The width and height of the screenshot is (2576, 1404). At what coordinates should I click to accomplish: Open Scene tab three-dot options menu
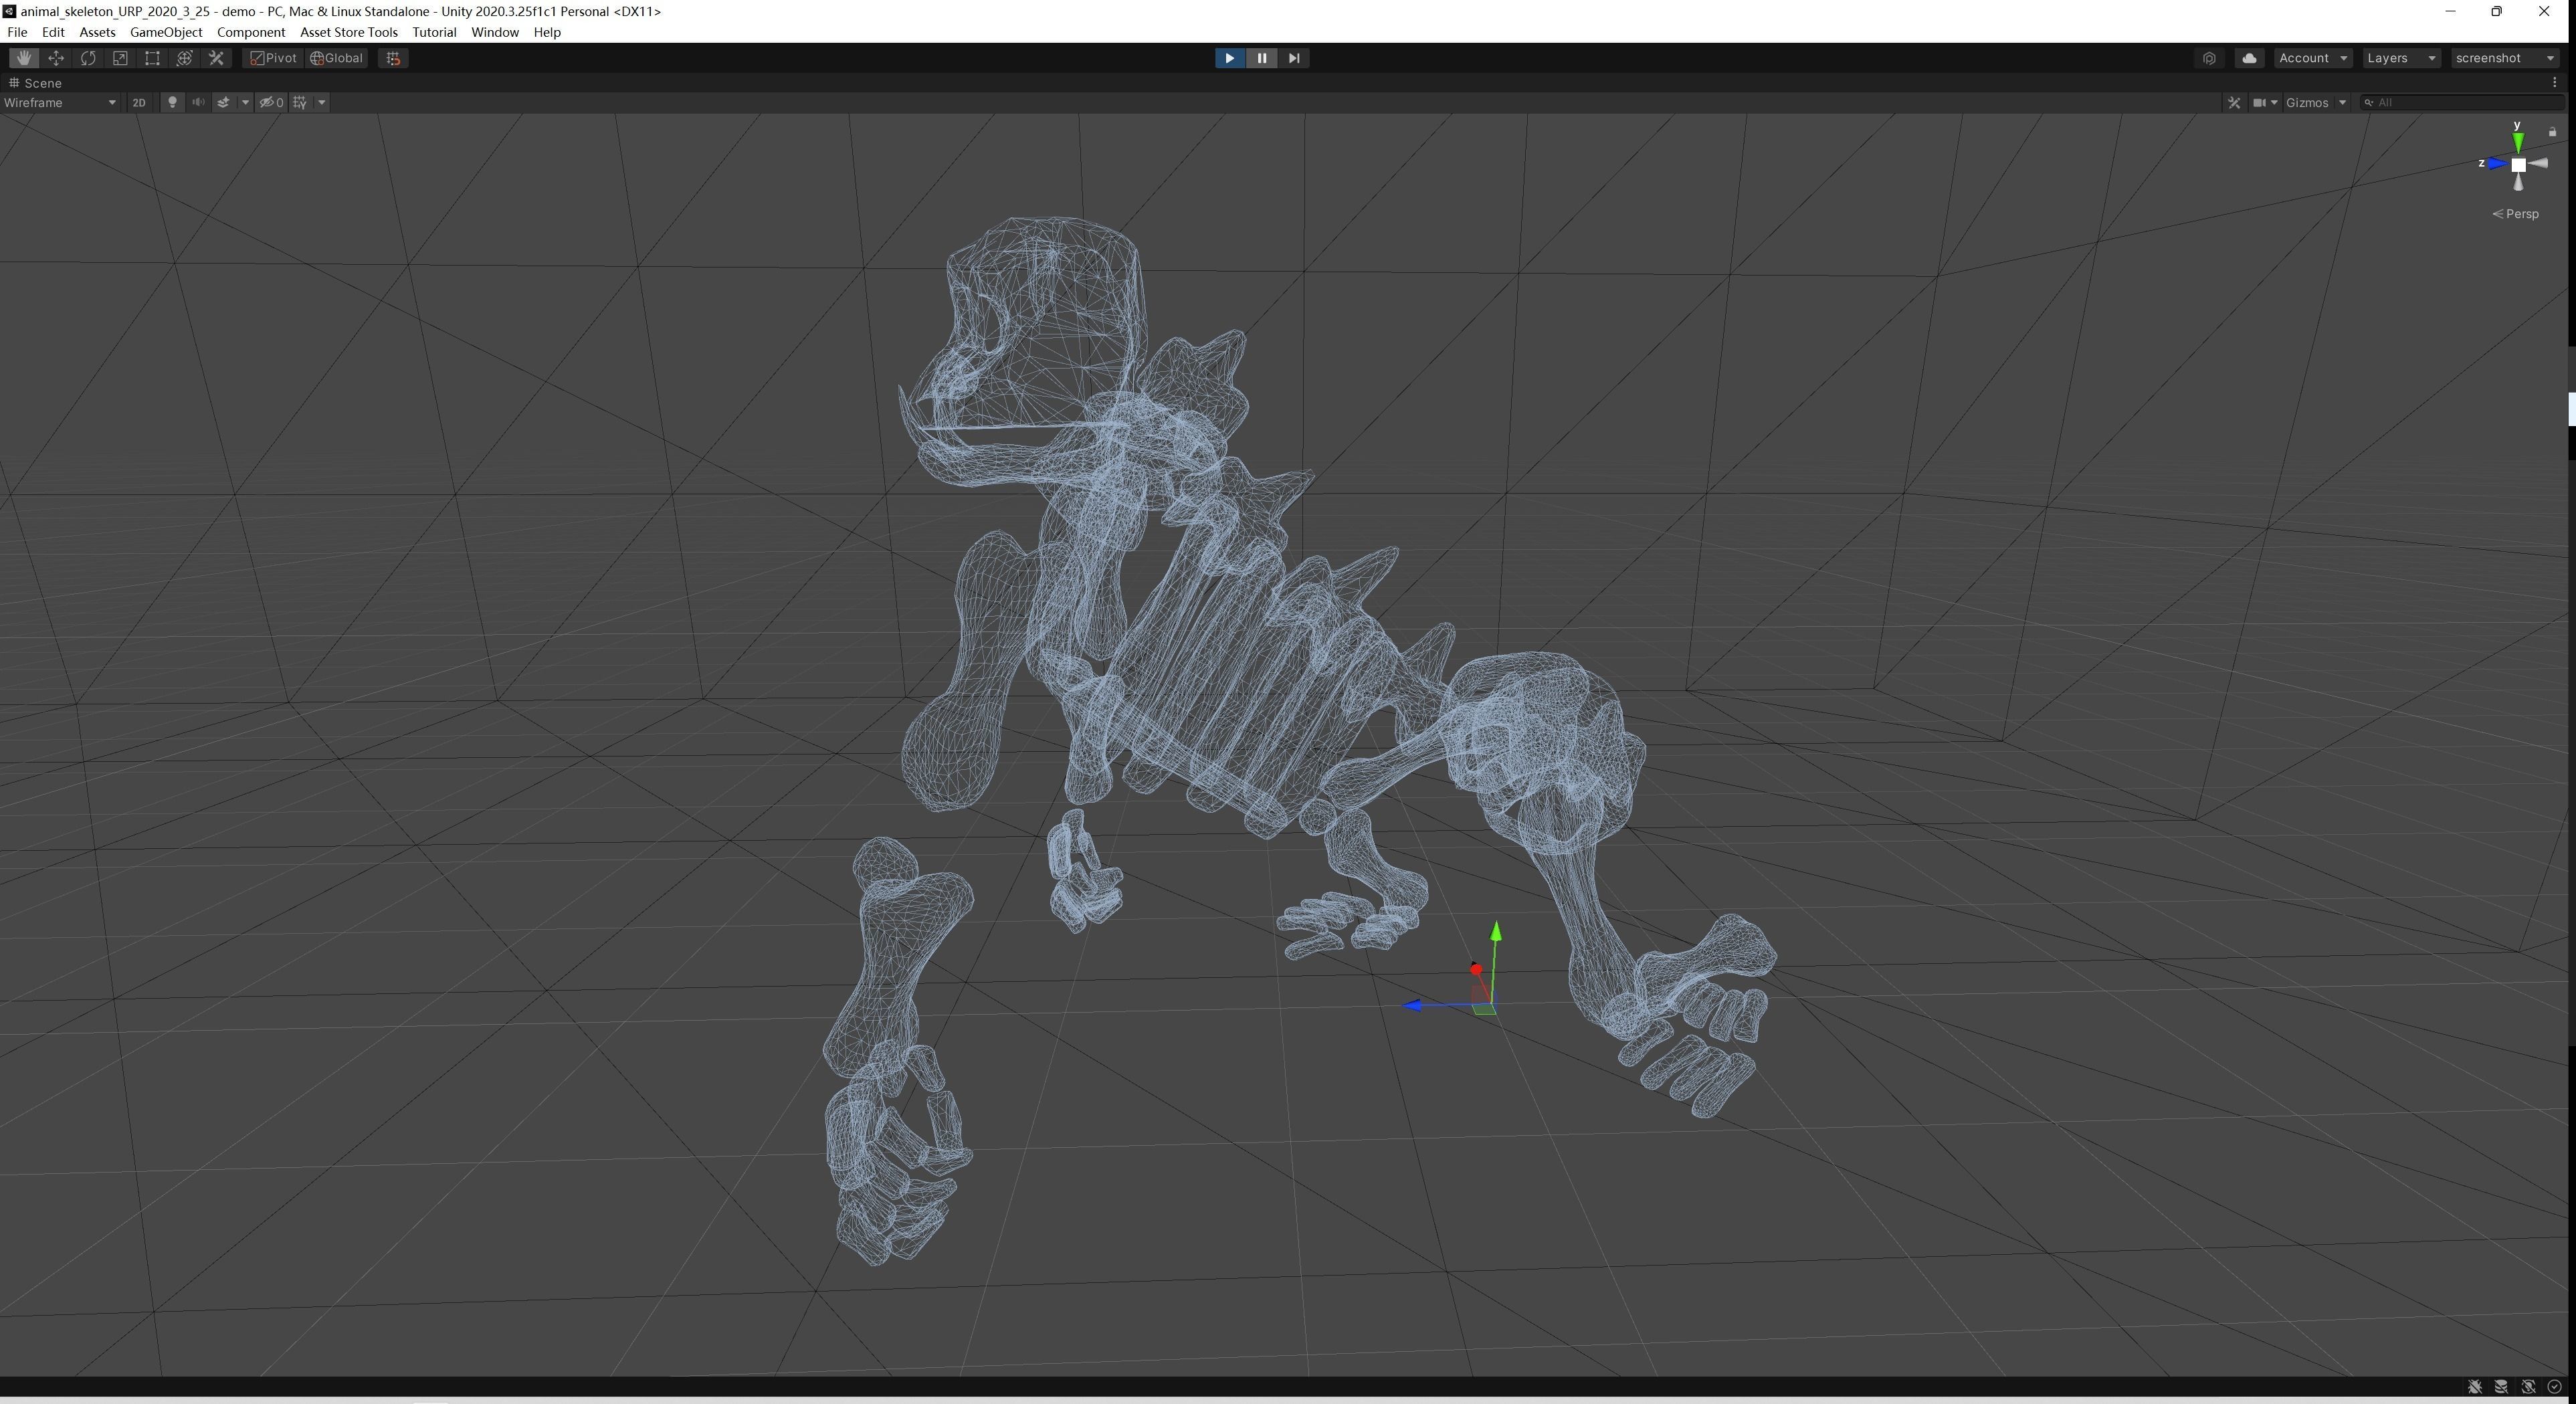pos(2555,83)
